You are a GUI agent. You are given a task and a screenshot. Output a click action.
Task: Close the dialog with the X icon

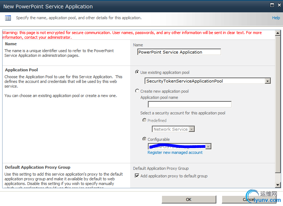pos(278,6)
